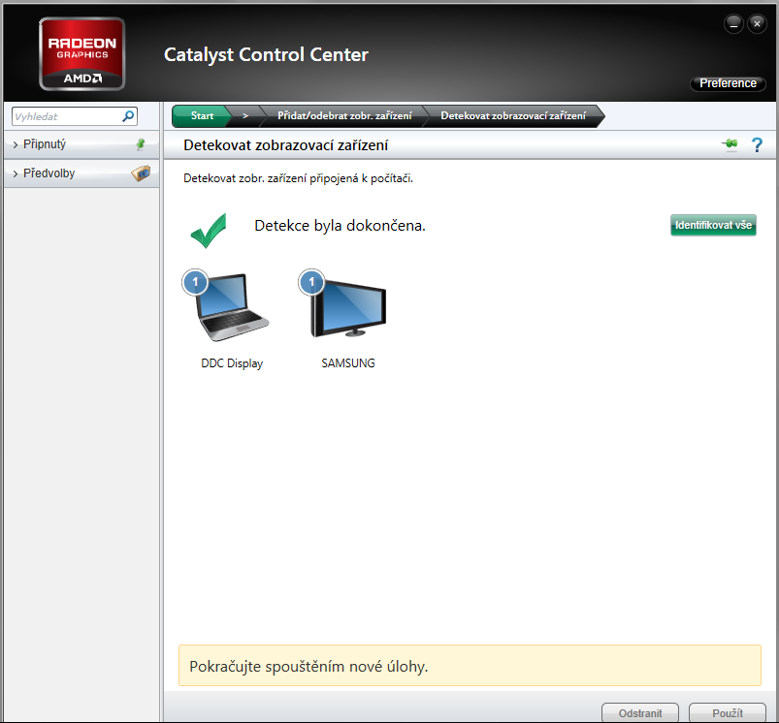Screen dimensions: 779x723
Task: Minimize the Catalyst Control Center window
Action: pyautogui.click(x=733, y=24)
